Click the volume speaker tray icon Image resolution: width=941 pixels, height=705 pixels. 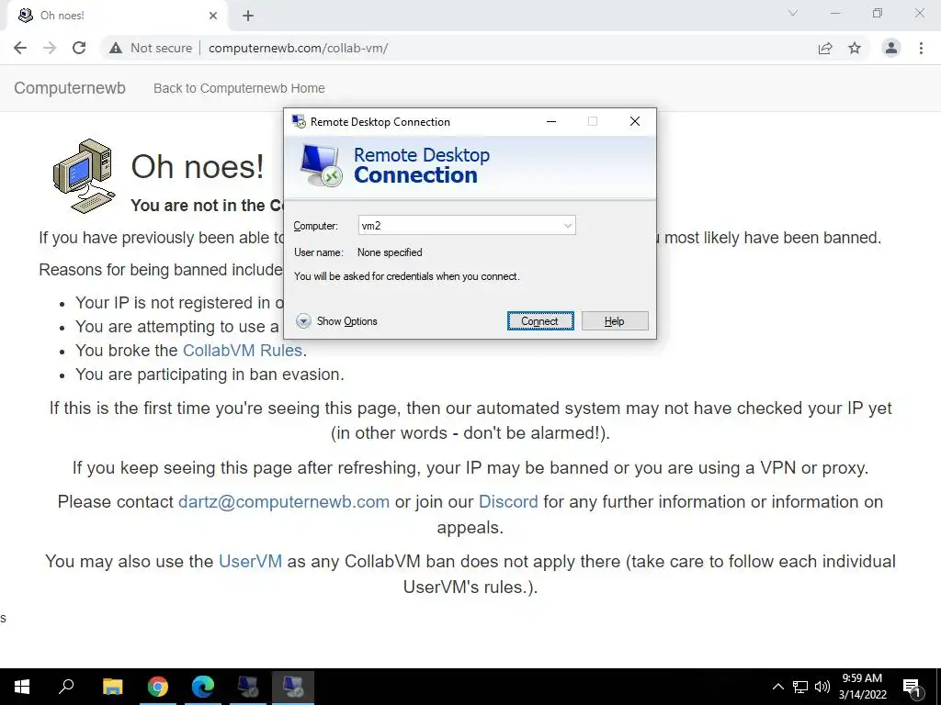[822, 687]
